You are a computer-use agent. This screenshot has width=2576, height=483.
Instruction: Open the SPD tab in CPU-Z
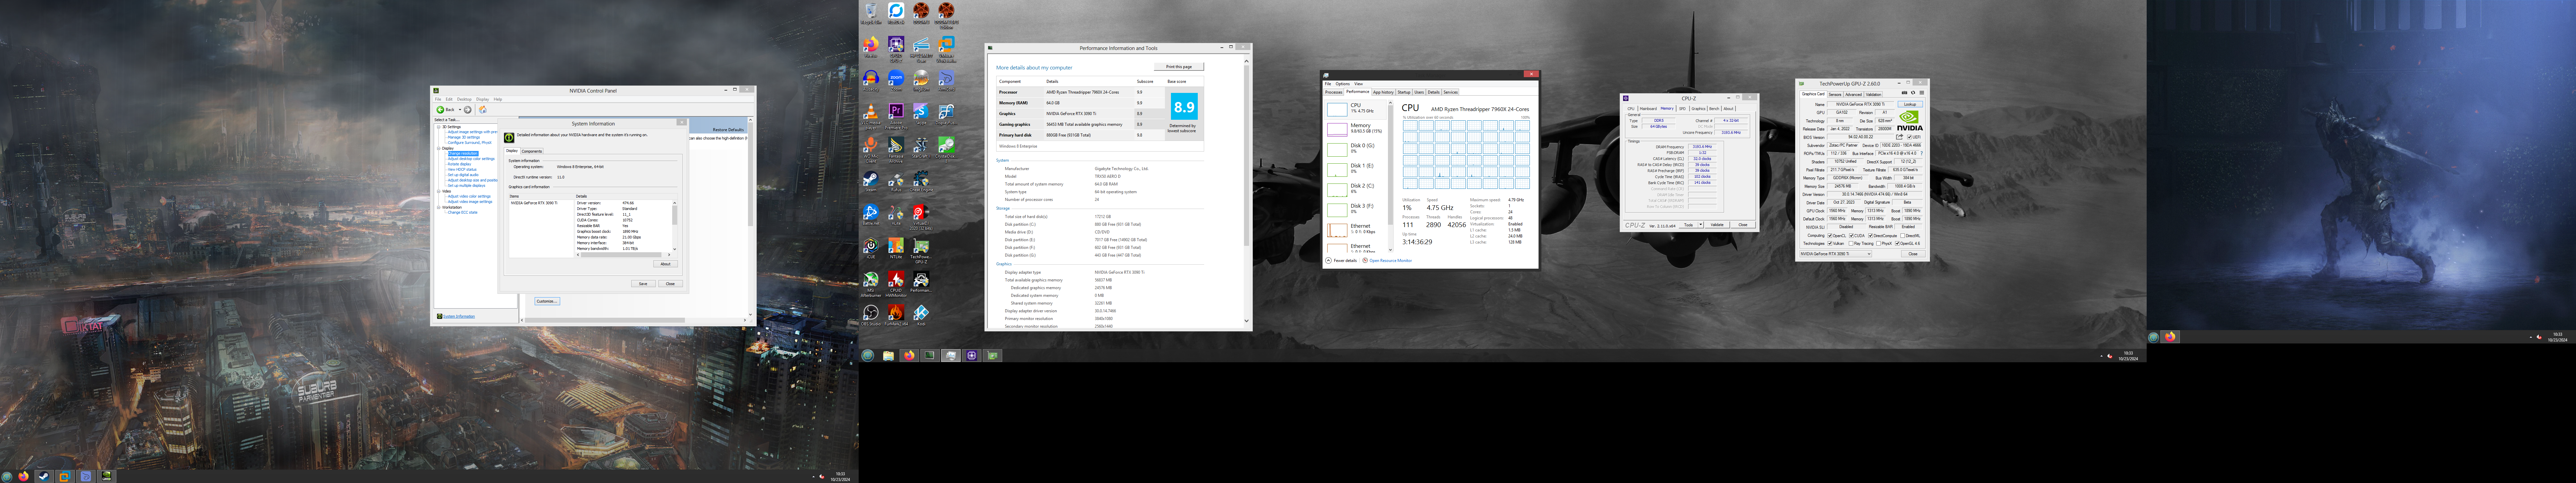1682,109
